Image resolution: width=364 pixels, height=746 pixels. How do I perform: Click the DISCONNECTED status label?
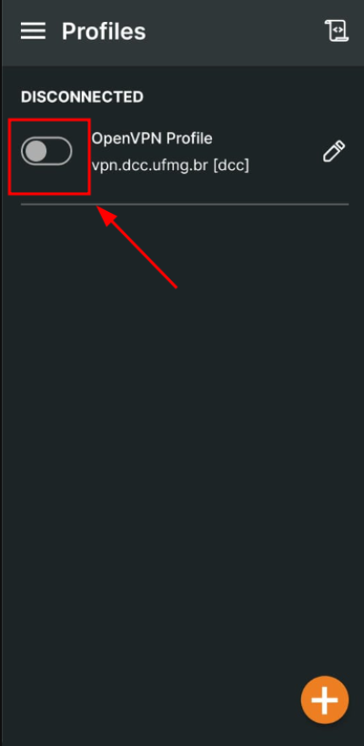tap(82, 97)
